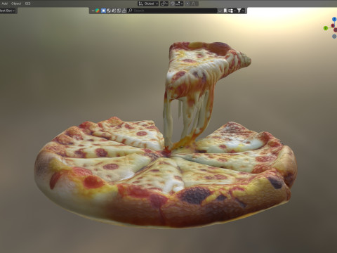
Task: Select the highlighted blue square filter icon
Action: (103, 11)
